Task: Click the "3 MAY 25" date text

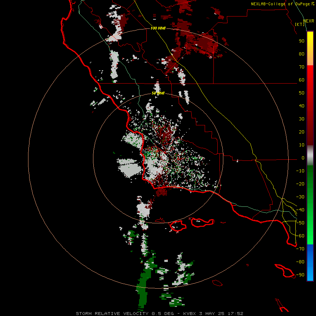Action: pyautogui.click(x=212, y=314)
